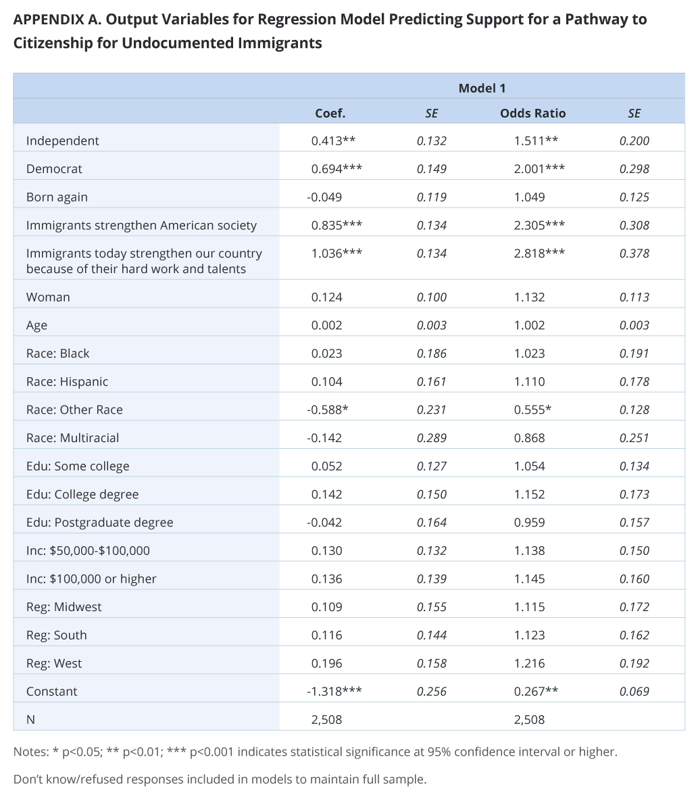
Task: Select the hard work and talents row label
Action: [145, 261]
